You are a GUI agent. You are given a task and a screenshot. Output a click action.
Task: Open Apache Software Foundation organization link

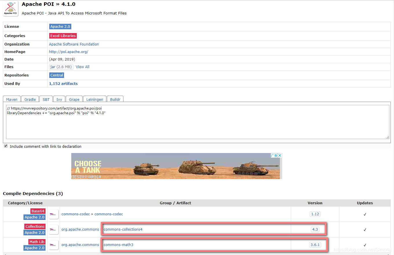click(74, 44)
